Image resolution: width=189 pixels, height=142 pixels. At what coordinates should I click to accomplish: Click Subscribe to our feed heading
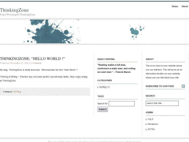(160, 86)
